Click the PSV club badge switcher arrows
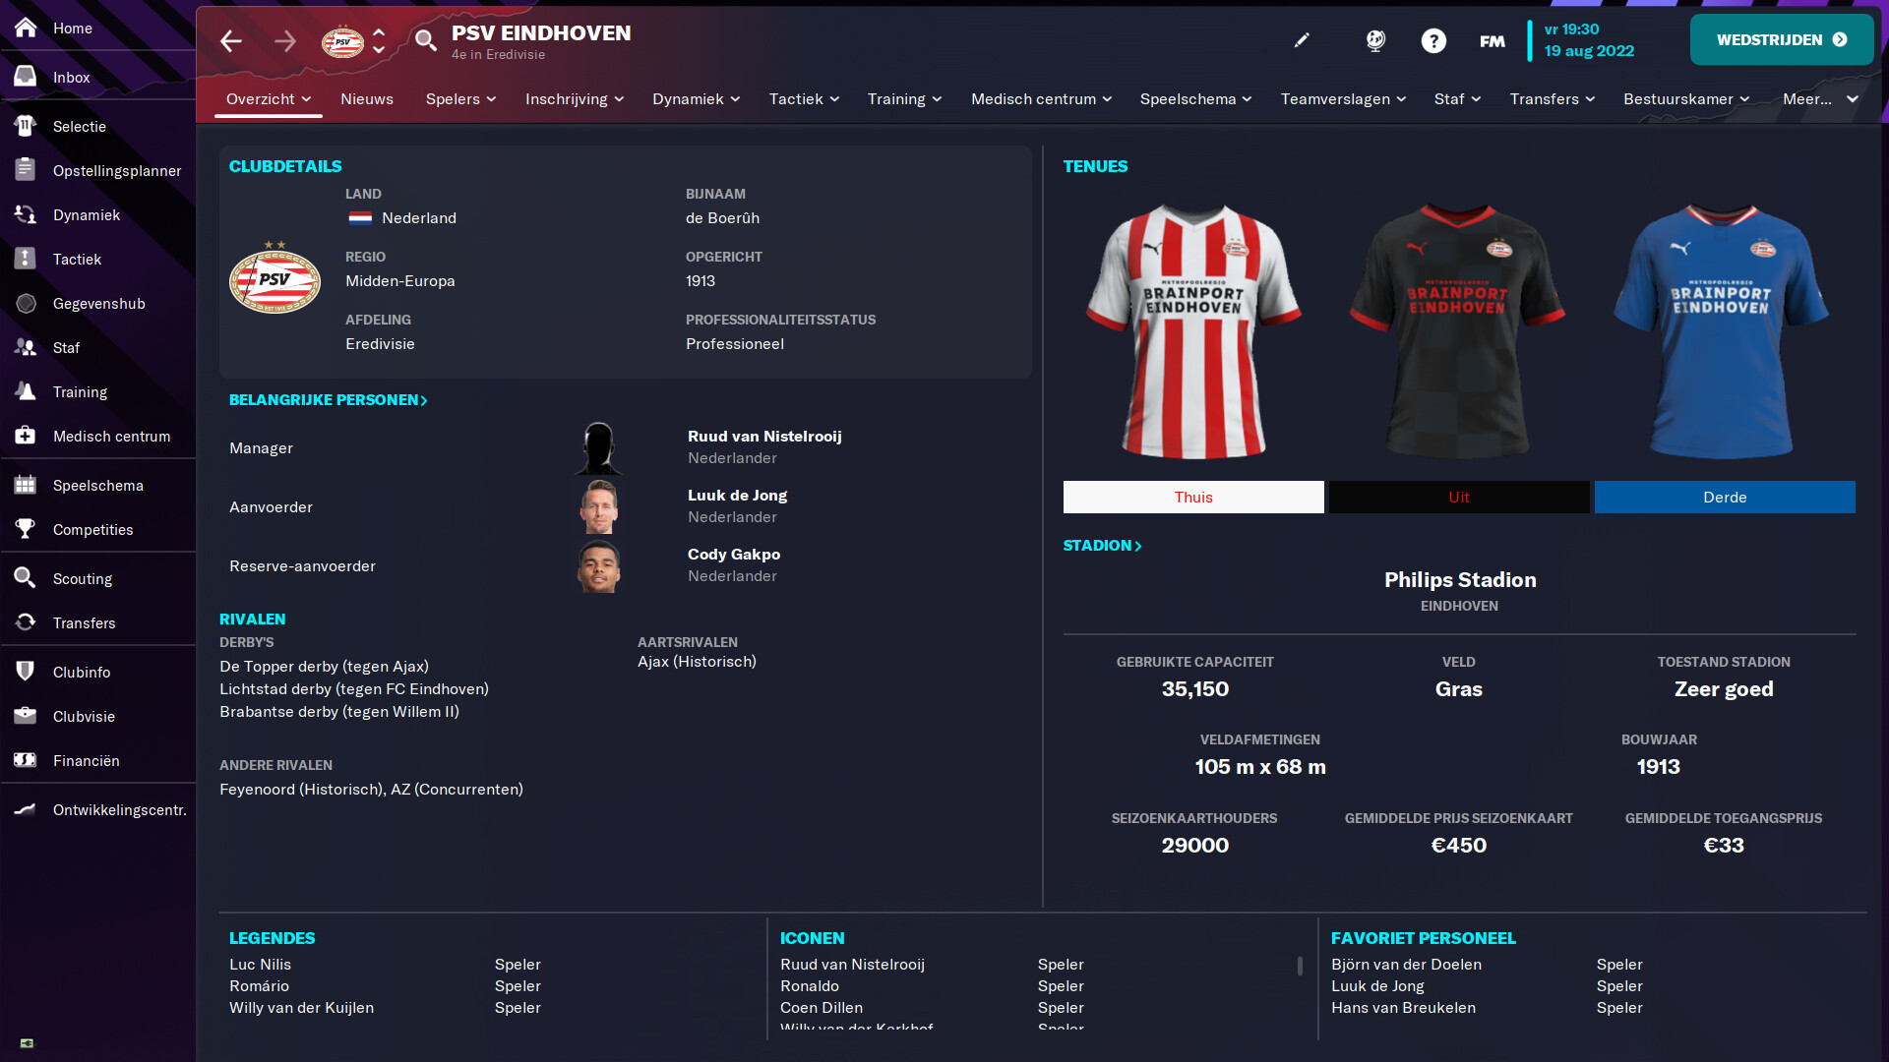The height and width of the screenshot is (1062, 1889). (379, 40)
